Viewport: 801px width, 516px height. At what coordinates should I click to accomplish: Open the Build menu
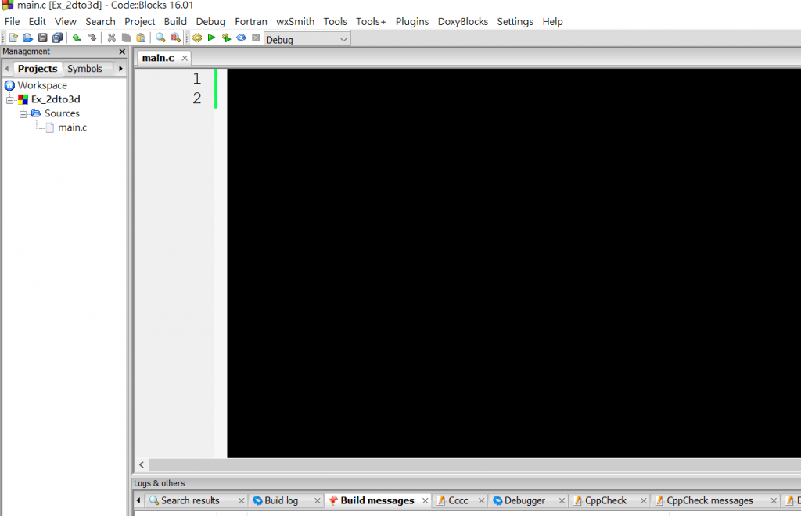click(175, 21)
